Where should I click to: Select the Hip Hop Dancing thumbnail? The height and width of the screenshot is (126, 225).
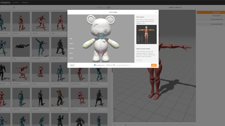point(79,75)
